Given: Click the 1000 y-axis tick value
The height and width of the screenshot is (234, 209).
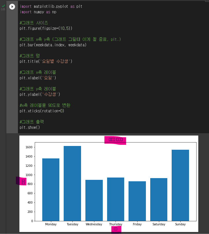Looking at the screenshot, I should point(29,175).
